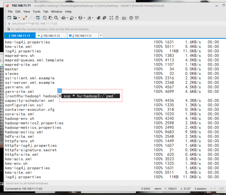Open the File menu
The image size is (226, 195).
[10, 12]
